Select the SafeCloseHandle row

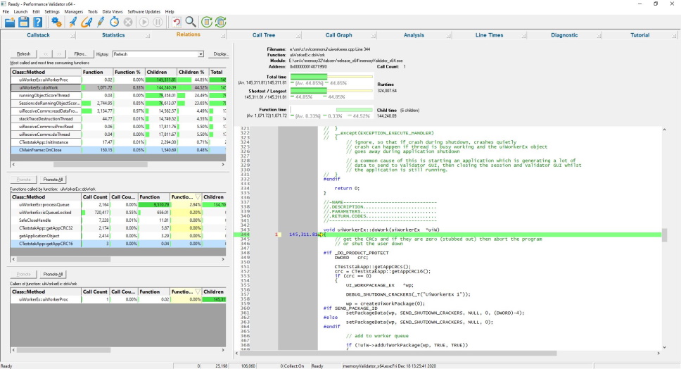[118, 220]
